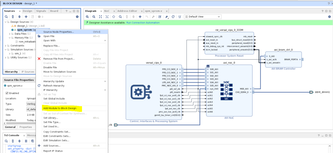Choose Refresh Hierarchy menu entry
Screen dimensions: 333x153
pos(54,86)
